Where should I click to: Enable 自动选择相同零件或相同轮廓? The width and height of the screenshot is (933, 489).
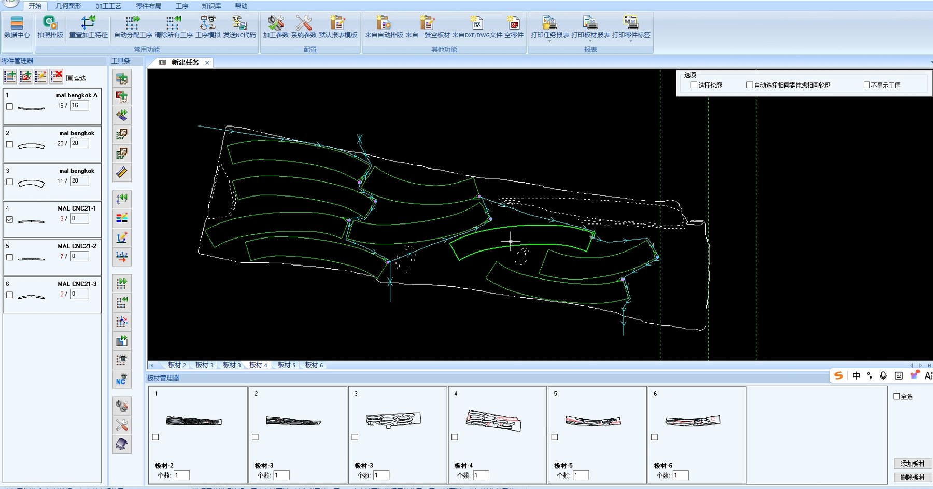[x=750, y=85]
